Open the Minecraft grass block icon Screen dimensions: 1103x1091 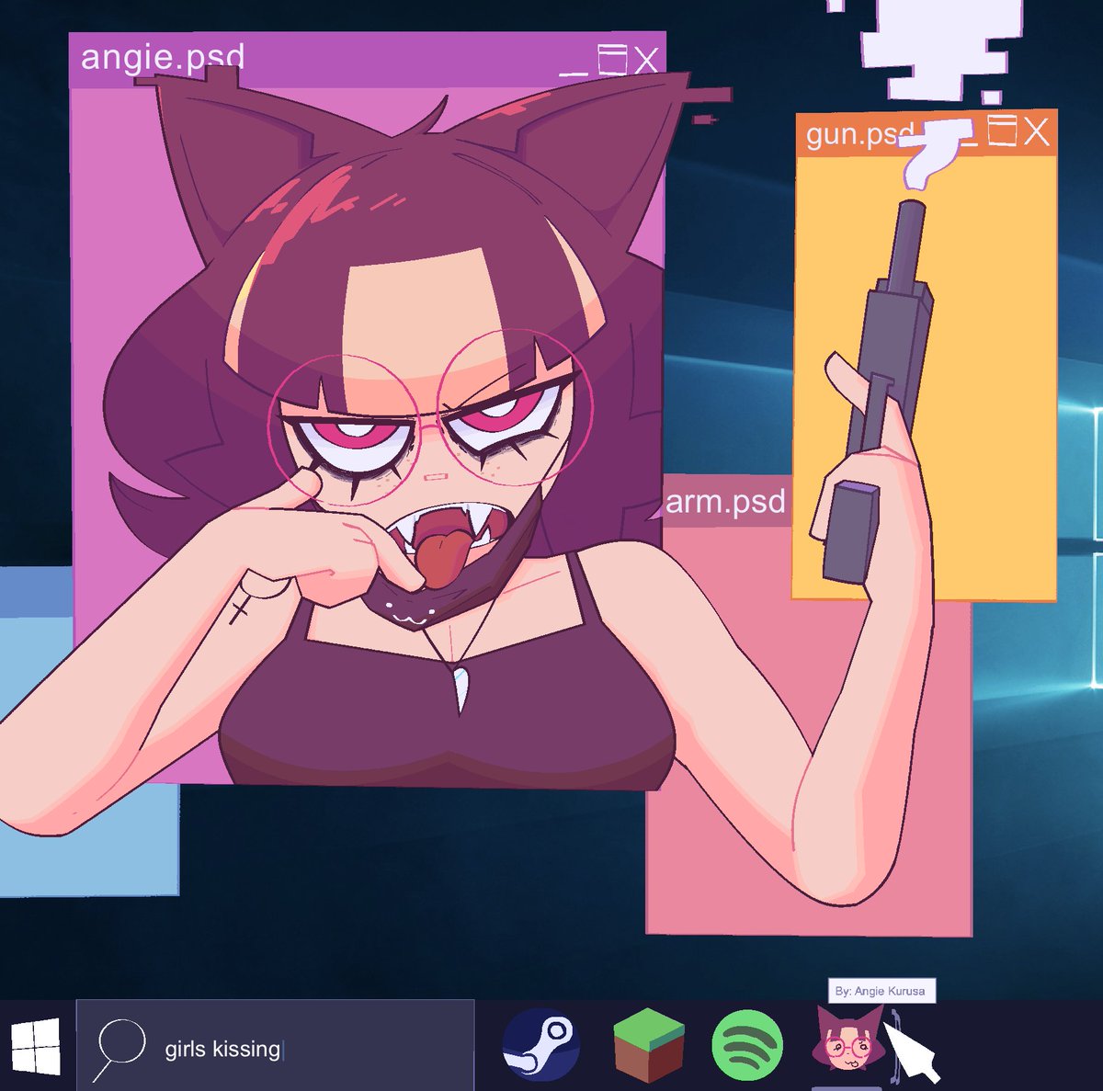click(x=649, y=1045)
